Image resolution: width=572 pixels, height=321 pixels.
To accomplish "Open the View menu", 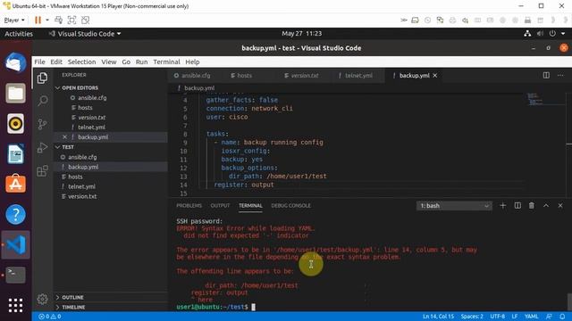I will [109, 62].
